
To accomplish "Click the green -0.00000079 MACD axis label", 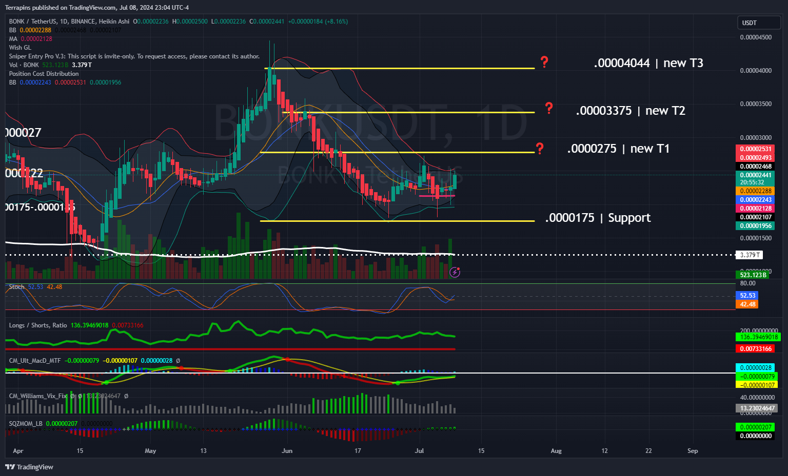I will click(756, 377).
